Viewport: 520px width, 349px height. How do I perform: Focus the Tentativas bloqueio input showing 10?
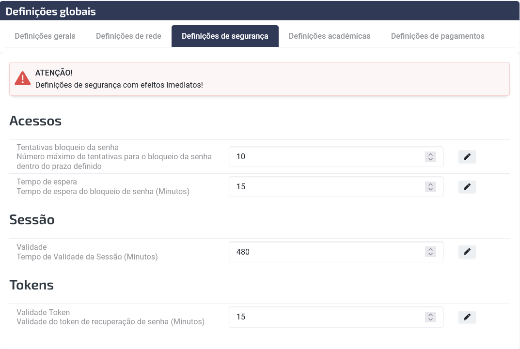tap(336, 157)
